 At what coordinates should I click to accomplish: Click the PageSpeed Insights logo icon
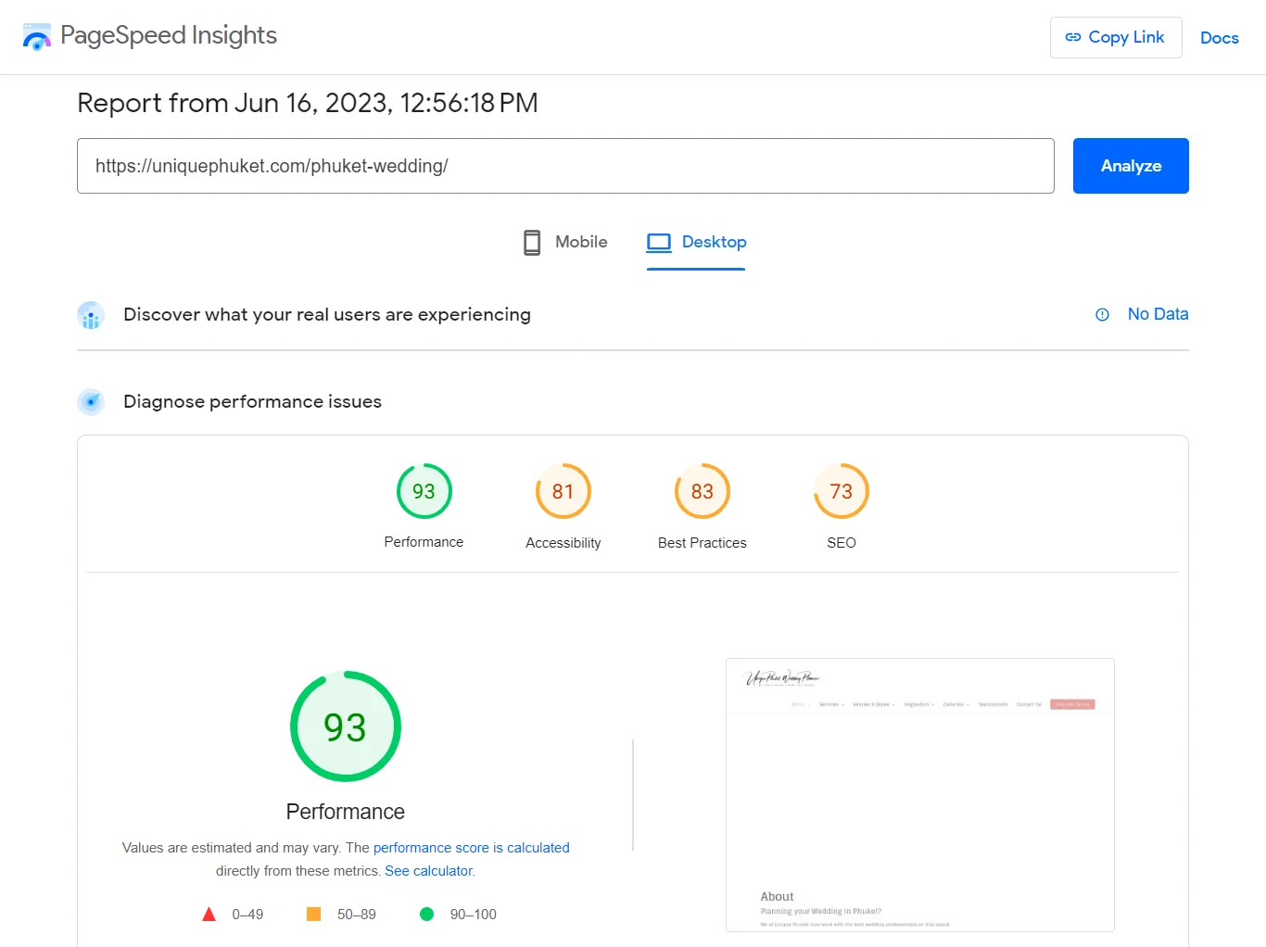point(37,37)
